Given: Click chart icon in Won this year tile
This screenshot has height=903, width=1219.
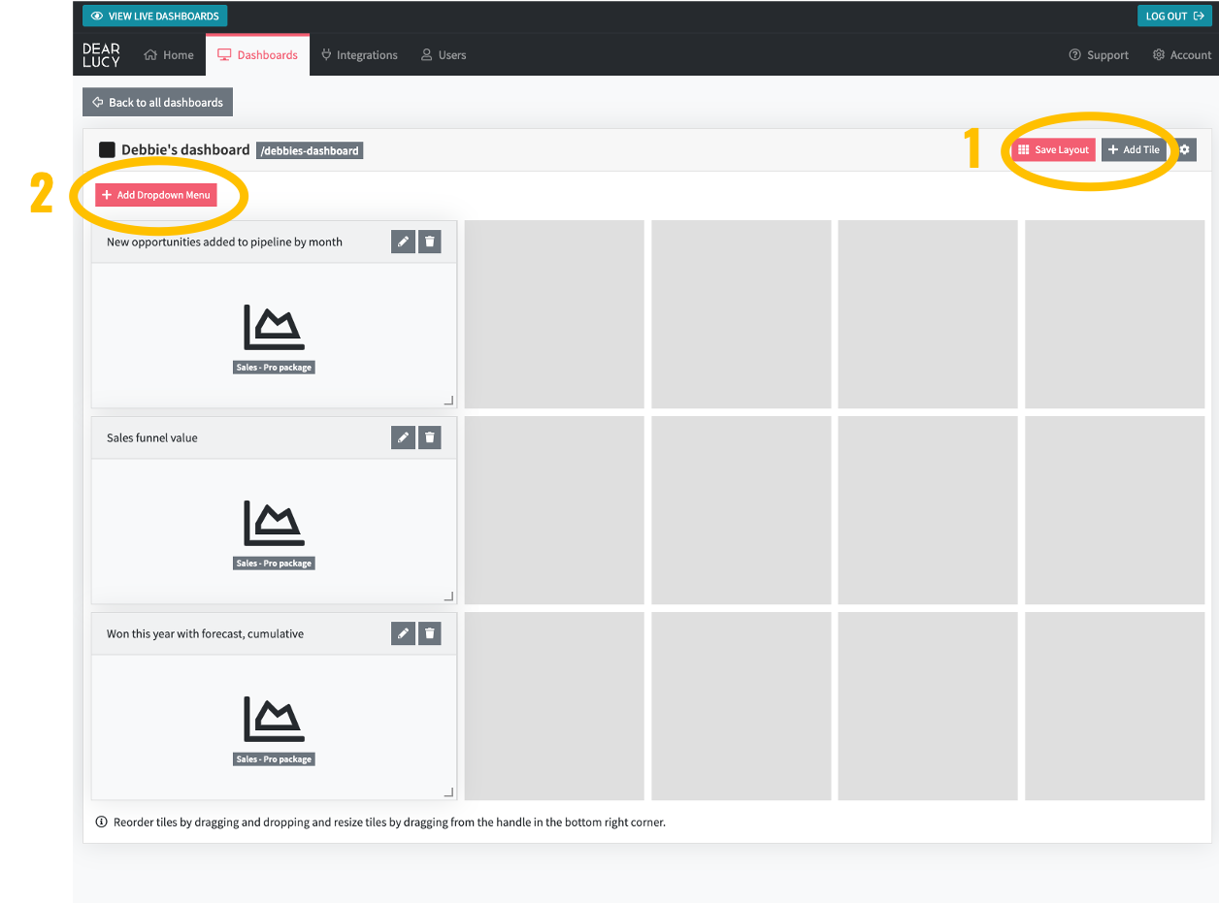Looking at the screenshot, I should pyautogui.click(x=275, y=719).
